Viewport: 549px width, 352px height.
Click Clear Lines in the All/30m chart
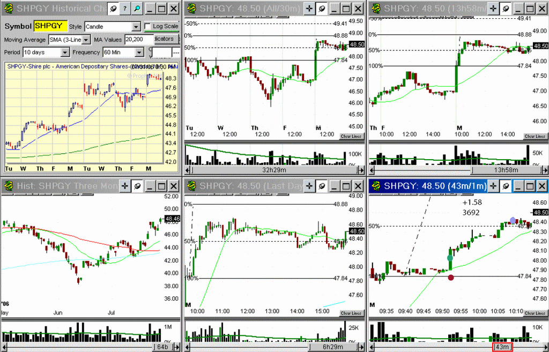[x=351, y=136]
